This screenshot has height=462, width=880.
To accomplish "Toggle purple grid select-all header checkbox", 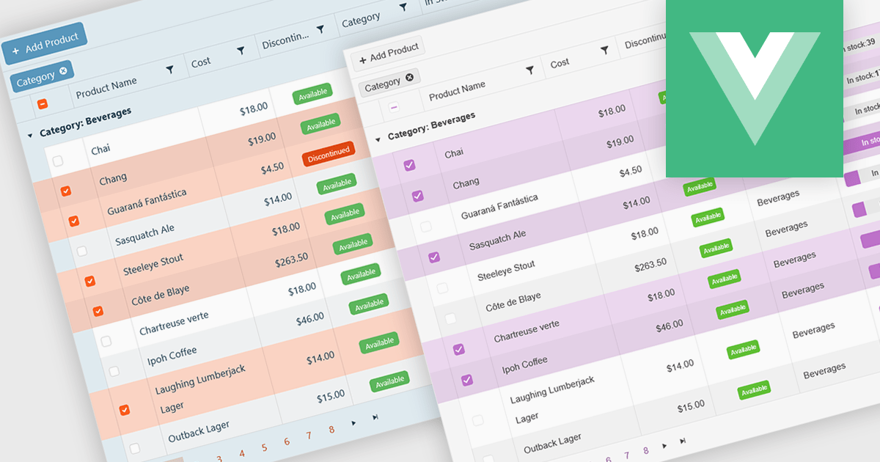I will [394, 107].
